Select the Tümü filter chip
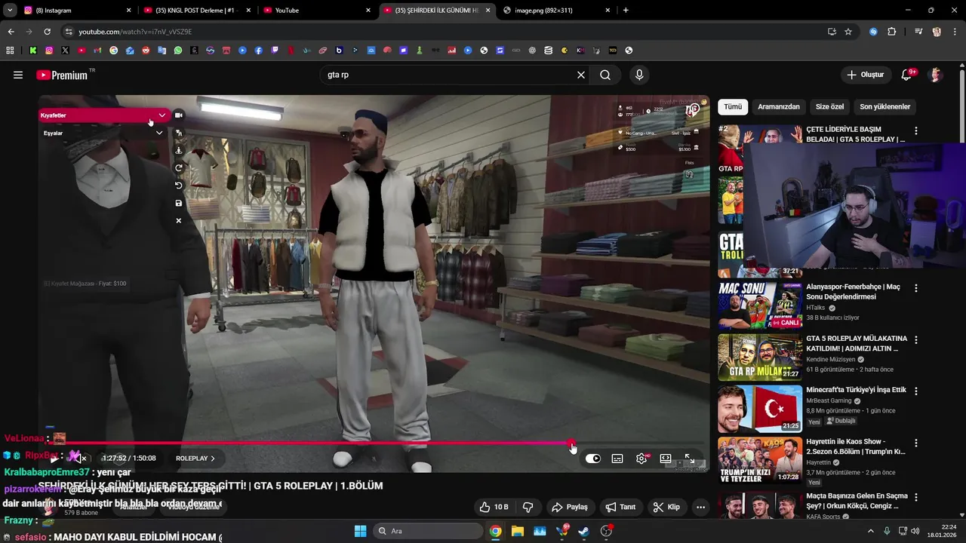Image resolution: width=966 pixels, height=543 pixels. coord(733,106)
